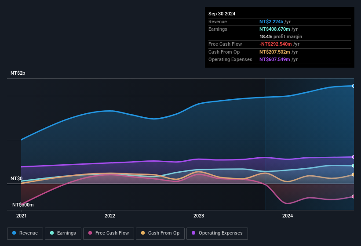Viewport: 361px width, 246px height.
Task: Click the NT$207.502m cash from op value
Action: (275, 52)
